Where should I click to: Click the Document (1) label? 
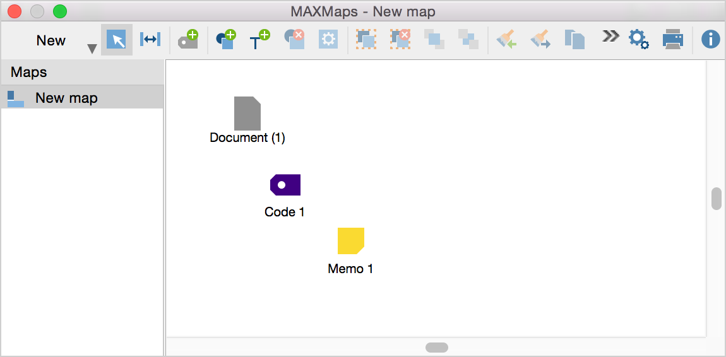pyautogui.click(x=247, y=138)
